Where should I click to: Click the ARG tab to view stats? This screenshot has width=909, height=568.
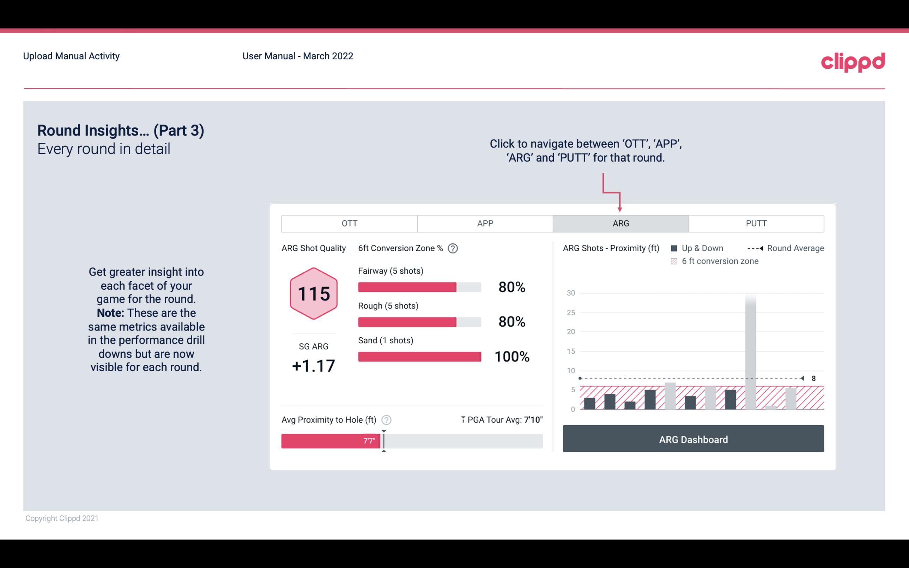(x=620, y=223)
